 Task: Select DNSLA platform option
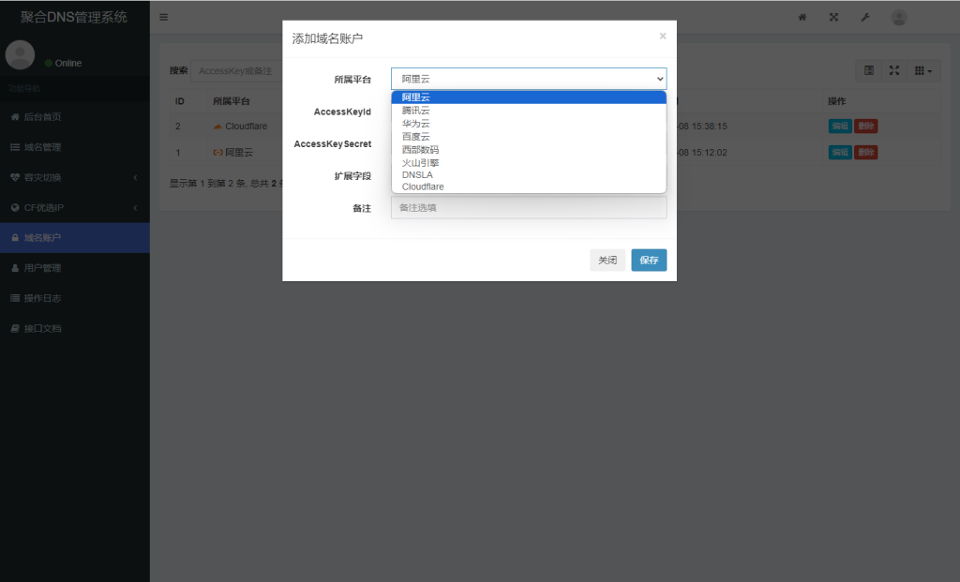(x=529, y=175)
